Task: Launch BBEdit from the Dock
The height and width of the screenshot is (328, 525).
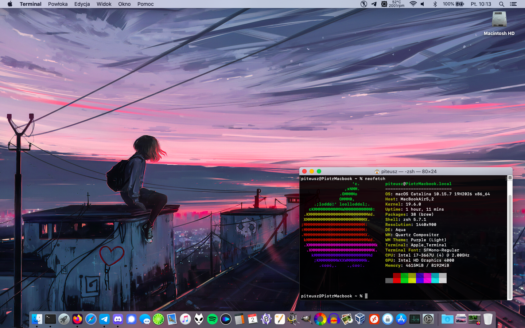Action: [266, 319]
